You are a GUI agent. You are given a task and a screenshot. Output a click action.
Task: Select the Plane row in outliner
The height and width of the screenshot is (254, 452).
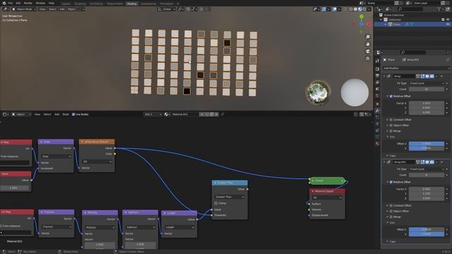[412, 25]
